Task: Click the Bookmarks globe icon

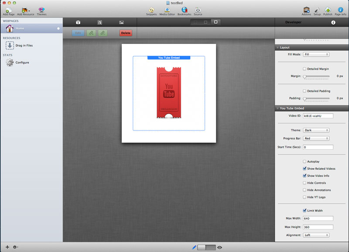Action: [x=184, y=10]
